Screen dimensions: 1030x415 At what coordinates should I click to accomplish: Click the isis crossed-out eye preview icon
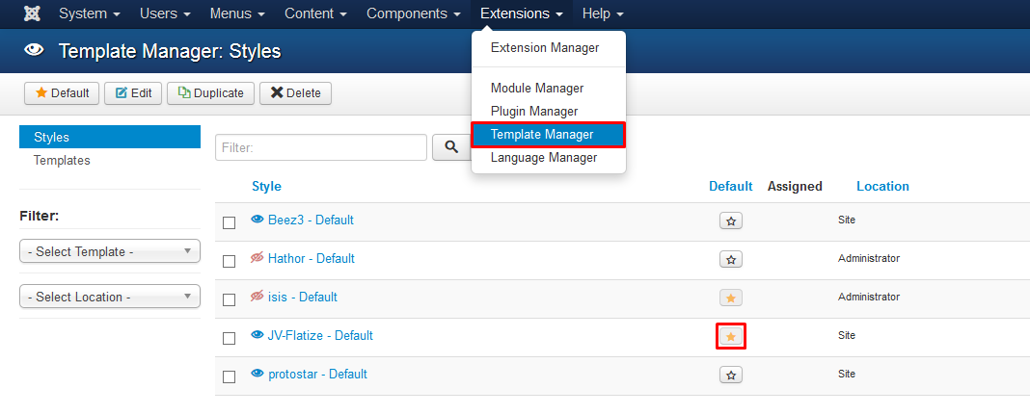tap(257, 297)
